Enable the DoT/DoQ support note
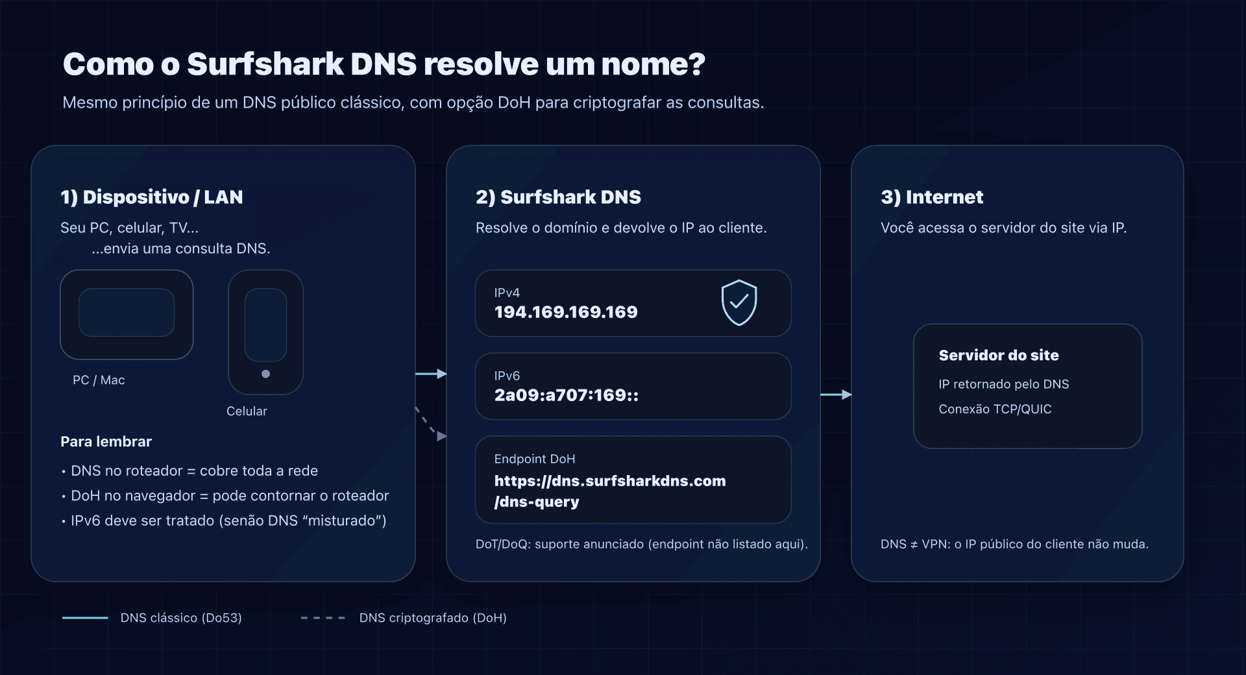This screenshot has height=675, width=1246. (641, 545)
